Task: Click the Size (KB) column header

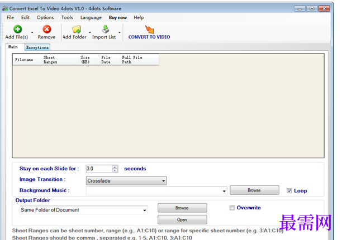Action: [89, 60]
